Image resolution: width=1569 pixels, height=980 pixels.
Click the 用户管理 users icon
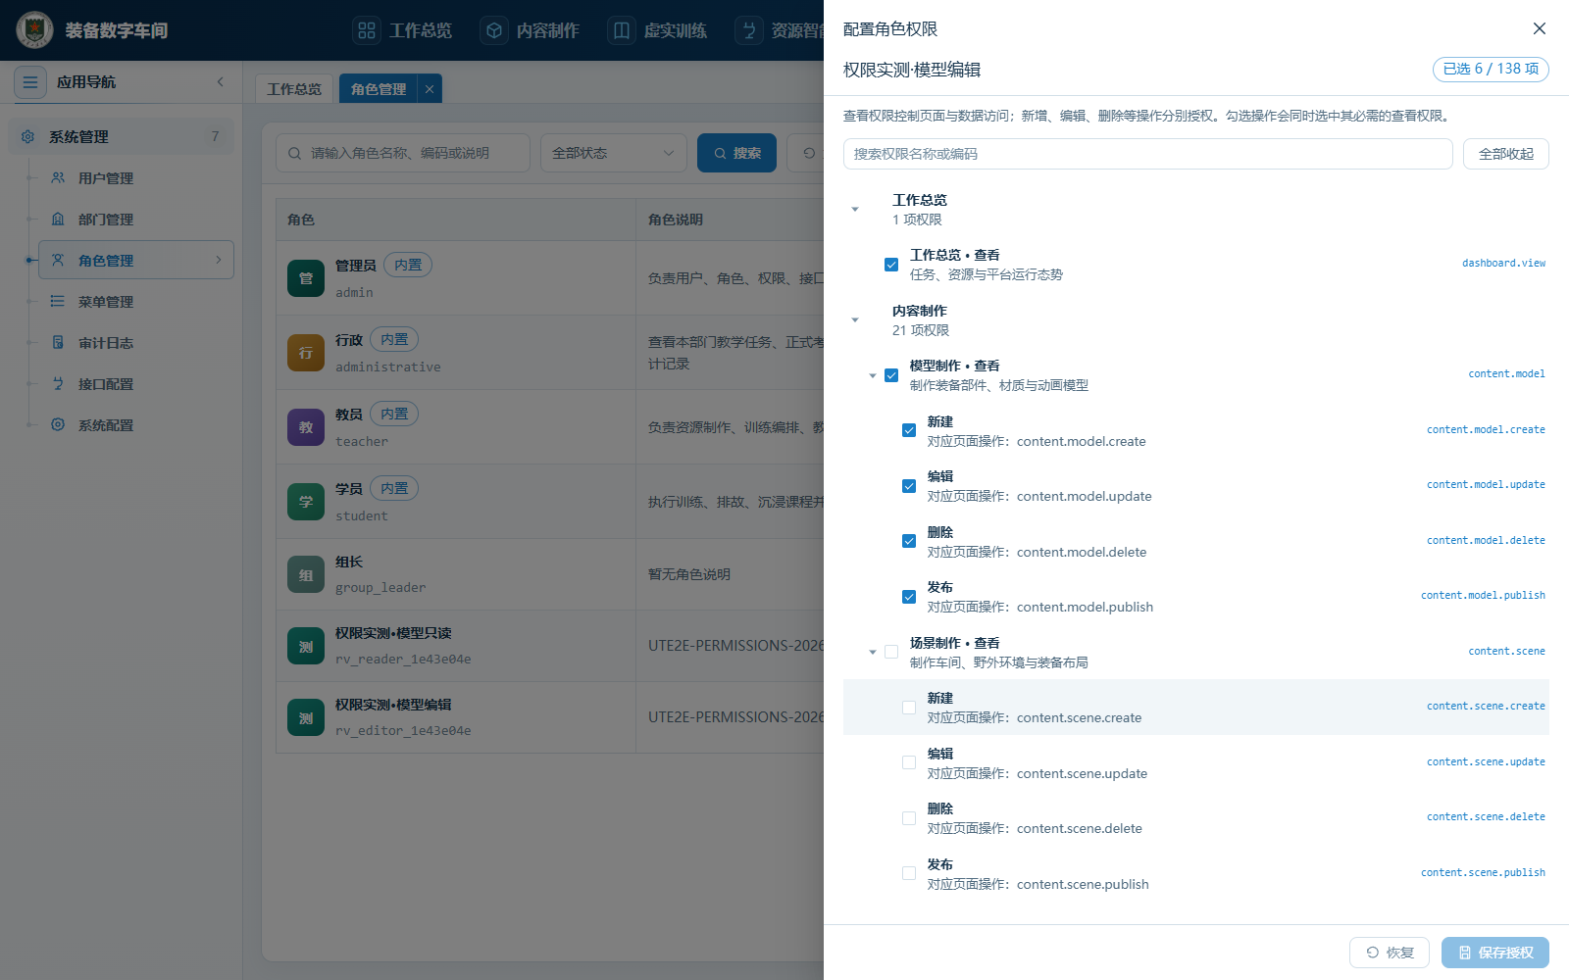coord(58,177)
